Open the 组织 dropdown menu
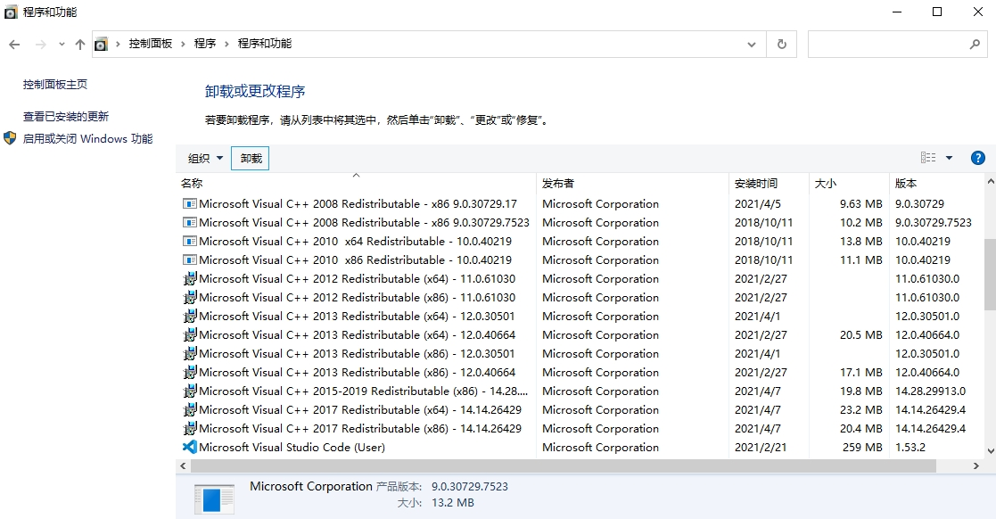Image resolution: width=996 pixels, height=519 pixels. pyautogui.click(x=205, y=158)
